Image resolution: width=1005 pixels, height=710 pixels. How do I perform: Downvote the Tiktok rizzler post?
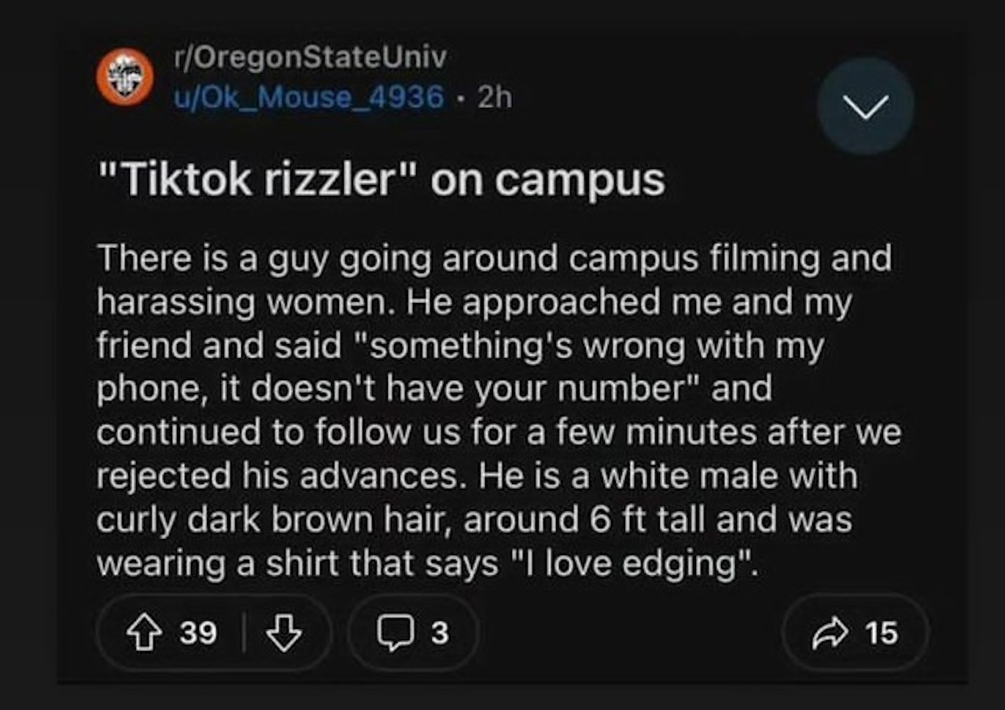[284, 634]
